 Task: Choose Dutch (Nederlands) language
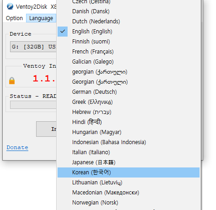128,22
